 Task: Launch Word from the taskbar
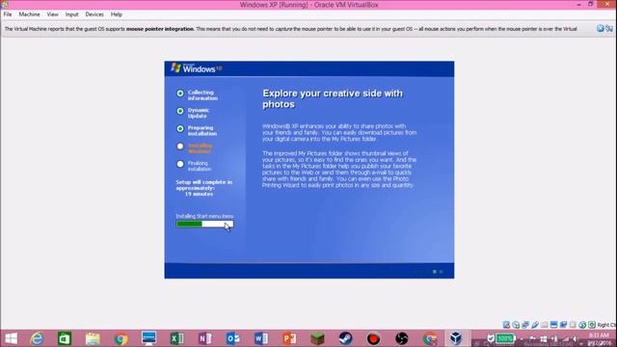click(261, 338)
